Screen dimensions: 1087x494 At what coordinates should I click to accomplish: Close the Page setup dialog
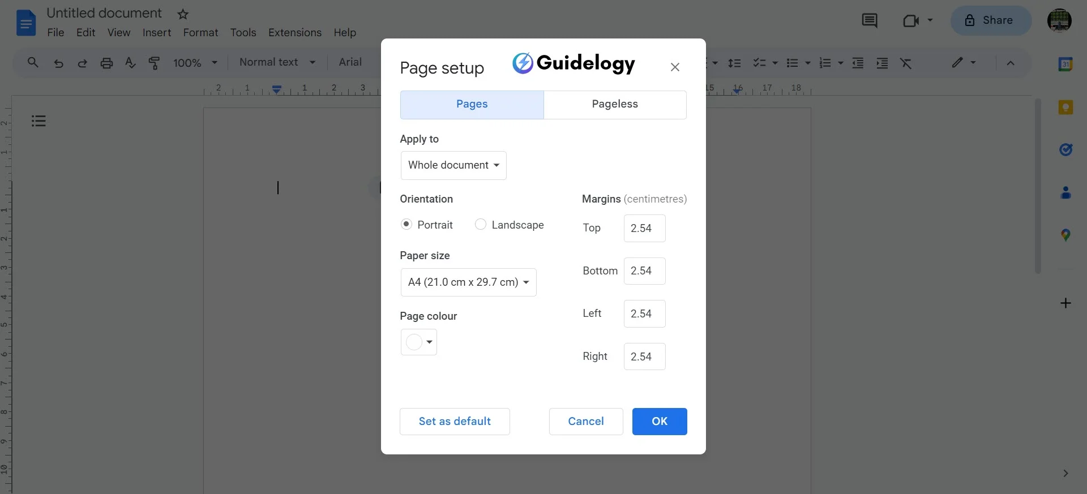[675, 67]
